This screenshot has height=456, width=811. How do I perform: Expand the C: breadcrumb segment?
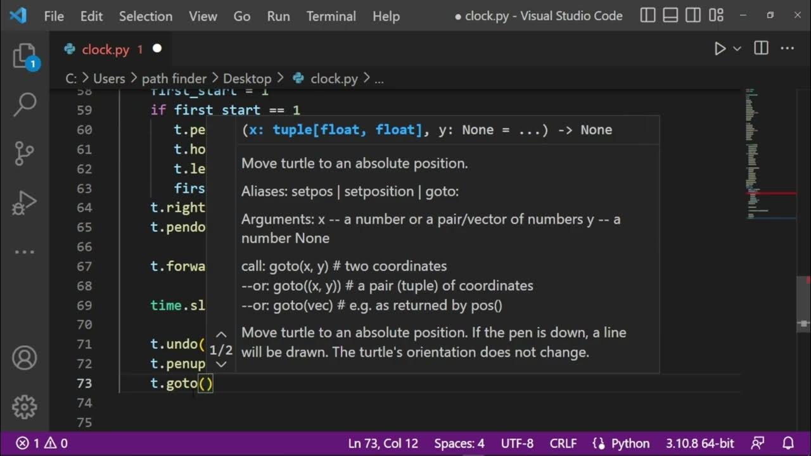tap(71, 79)
